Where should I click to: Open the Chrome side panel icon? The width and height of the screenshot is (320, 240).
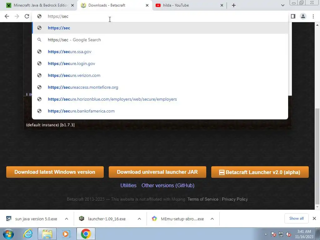coord(293,16)
